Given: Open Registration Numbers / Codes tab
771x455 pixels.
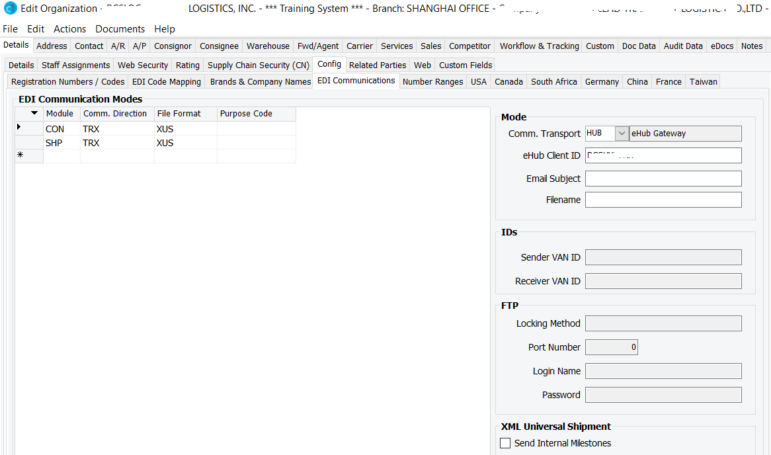Looking at the screenshot, I should click(x=68, y=81).
